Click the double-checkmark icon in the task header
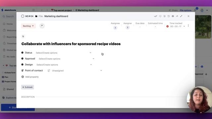The image size is (212, 119). click(x=155, y=16)
